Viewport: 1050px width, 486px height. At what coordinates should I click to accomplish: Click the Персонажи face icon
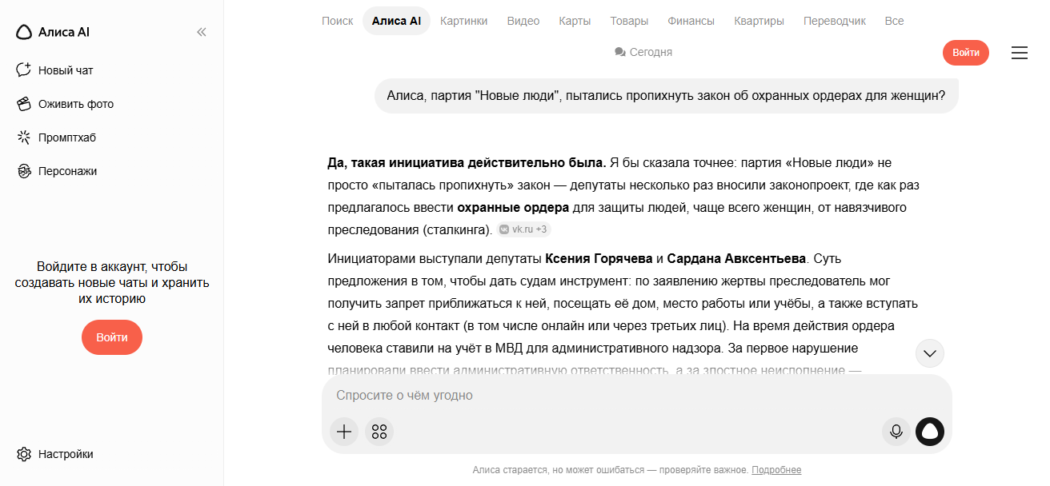click(x=24, y=171)
